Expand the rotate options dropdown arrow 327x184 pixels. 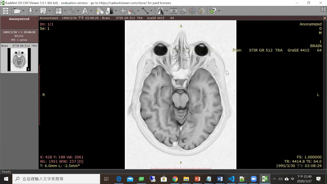pos(167,11)
